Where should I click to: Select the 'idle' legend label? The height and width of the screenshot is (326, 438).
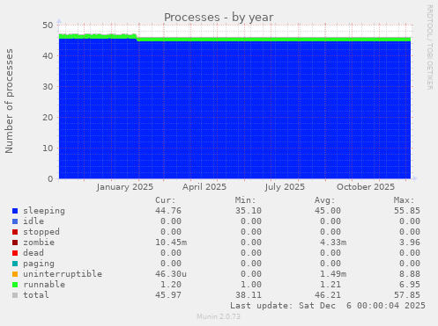point(33,221)
